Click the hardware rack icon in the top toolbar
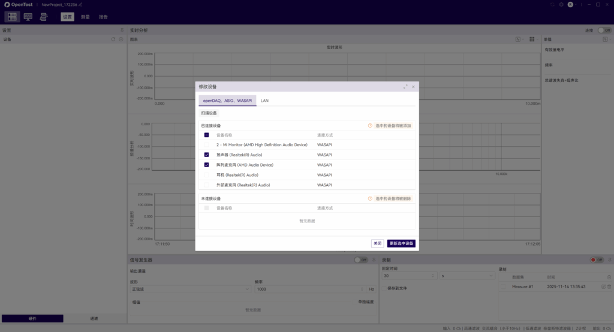The image size is (614, 332). tap(12, 17)
